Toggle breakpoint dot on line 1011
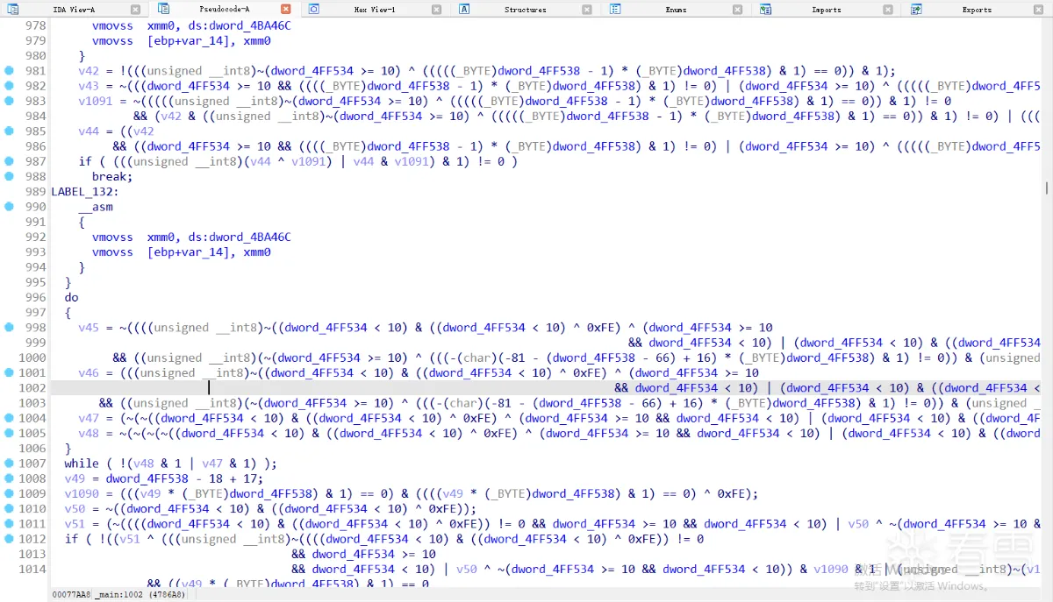The height and width of the screenshot is (602, 1053). pos(10,523)
